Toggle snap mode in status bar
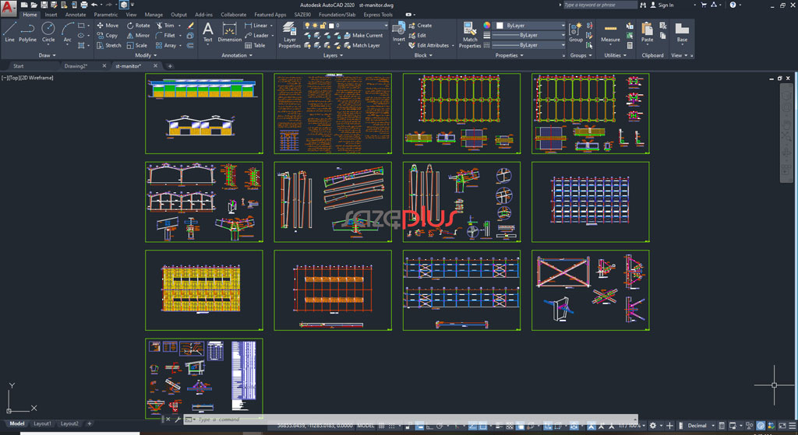This screenshot has width=798, height=435. pos(392,426)
